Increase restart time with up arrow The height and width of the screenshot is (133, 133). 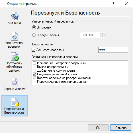tap(102, 34)
